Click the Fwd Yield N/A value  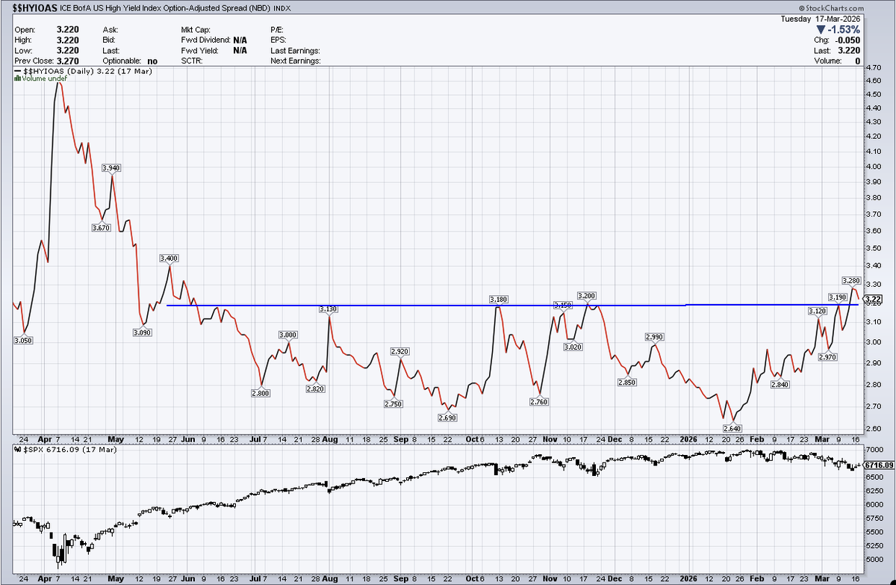tap(240, 50)
